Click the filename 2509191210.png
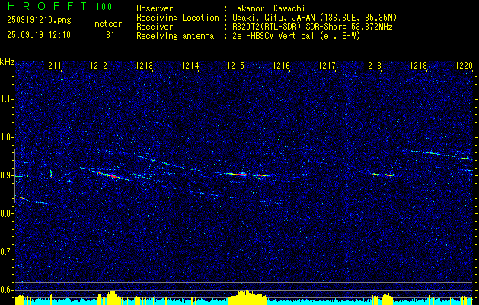 pos(39,21)
